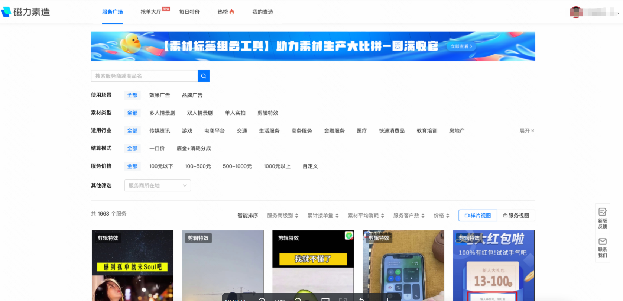Image resolution: width=623 pixels, height=301 pixels.
Task: Select 全部 for 结算模式
Action: coord(132,149)
